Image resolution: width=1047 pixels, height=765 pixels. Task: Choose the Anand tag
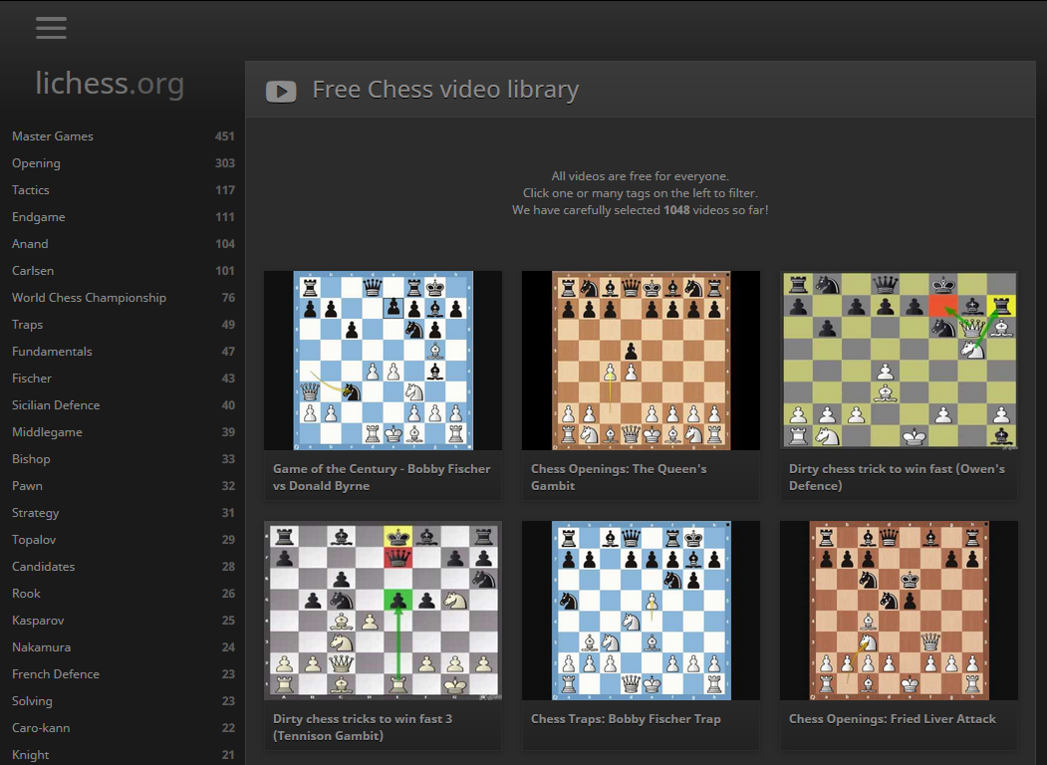pyautogui.click(x=123, y=244)
